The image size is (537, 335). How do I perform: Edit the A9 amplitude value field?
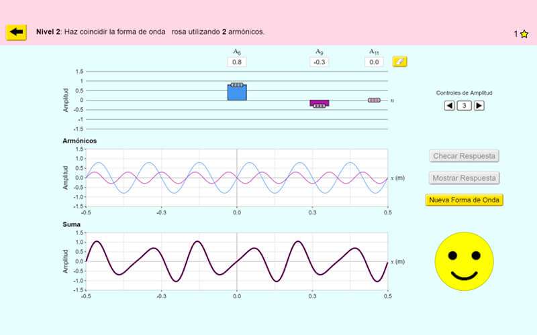point(320,62)
